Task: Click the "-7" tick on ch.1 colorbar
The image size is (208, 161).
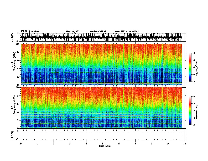Action: (194, 82)
